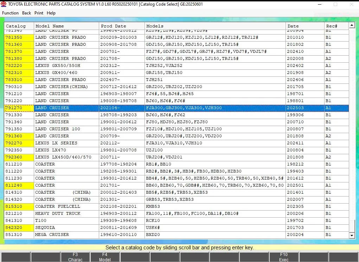Click SEQUOIA model name cell

66,227
